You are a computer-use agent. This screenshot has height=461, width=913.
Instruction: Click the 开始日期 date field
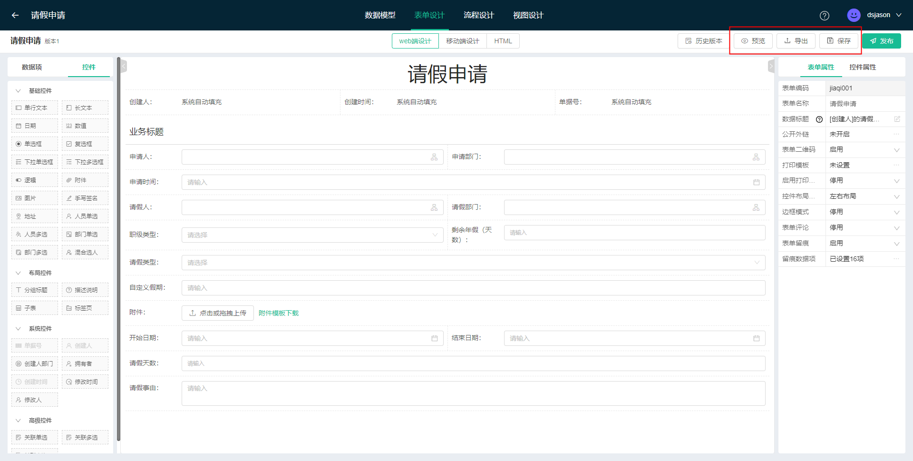coord(312,338)
